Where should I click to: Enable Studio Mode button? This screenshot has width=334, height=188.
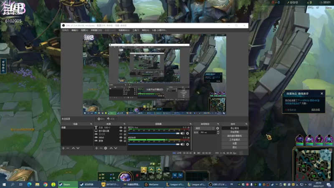(x=235, y=140)
